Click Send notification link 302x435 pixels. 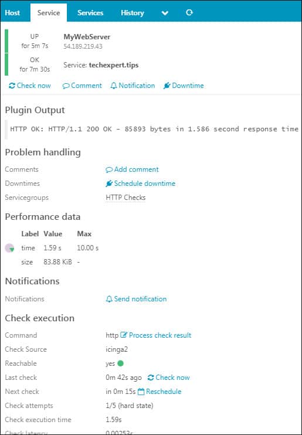click(x=136, y=299)
